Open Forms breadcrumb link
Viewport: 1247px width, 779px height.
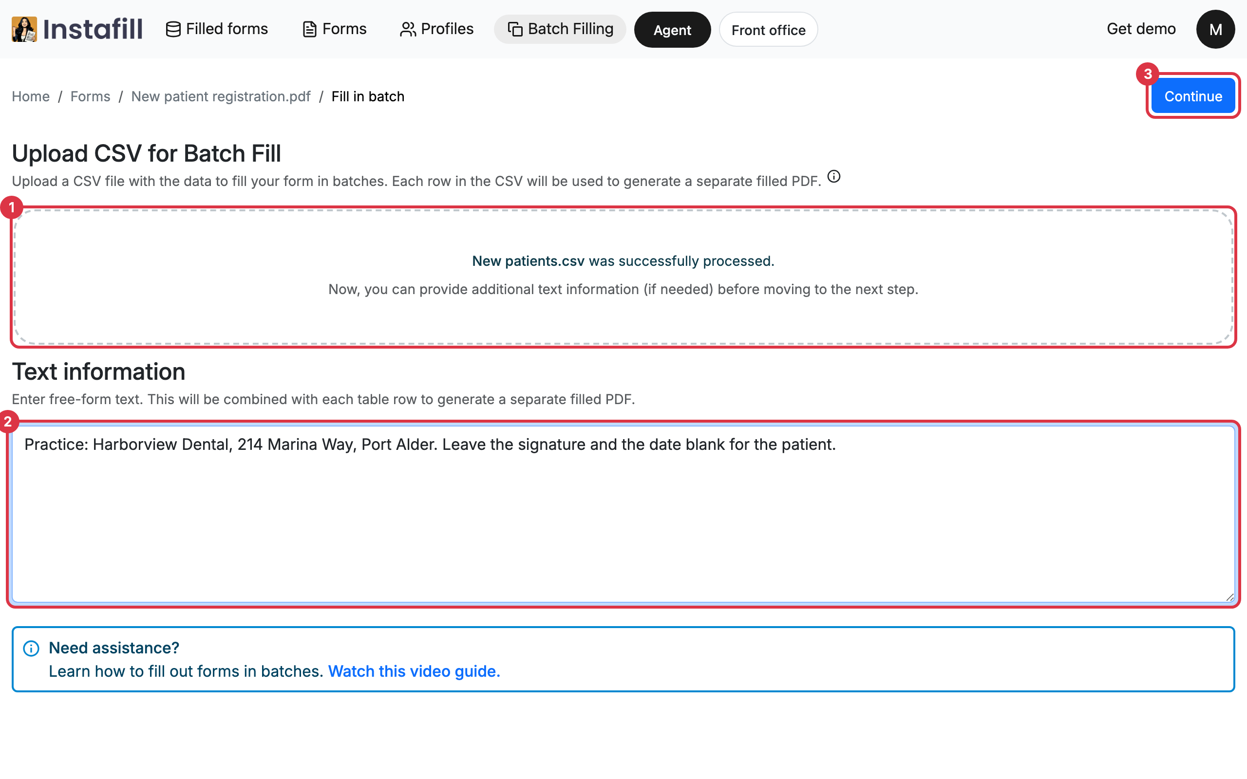pos(90,96)
